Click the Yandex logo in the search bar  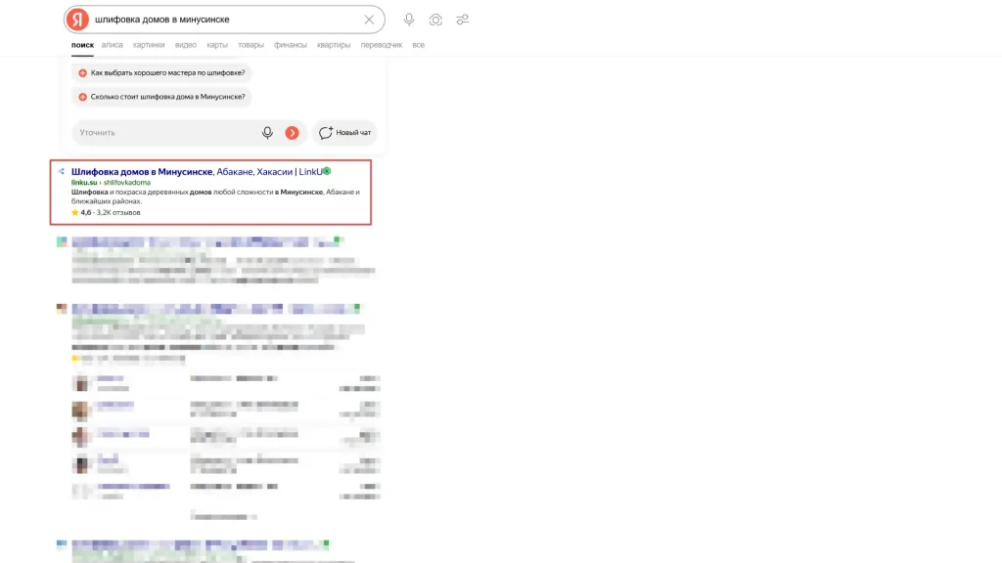[x=77, y=20]
